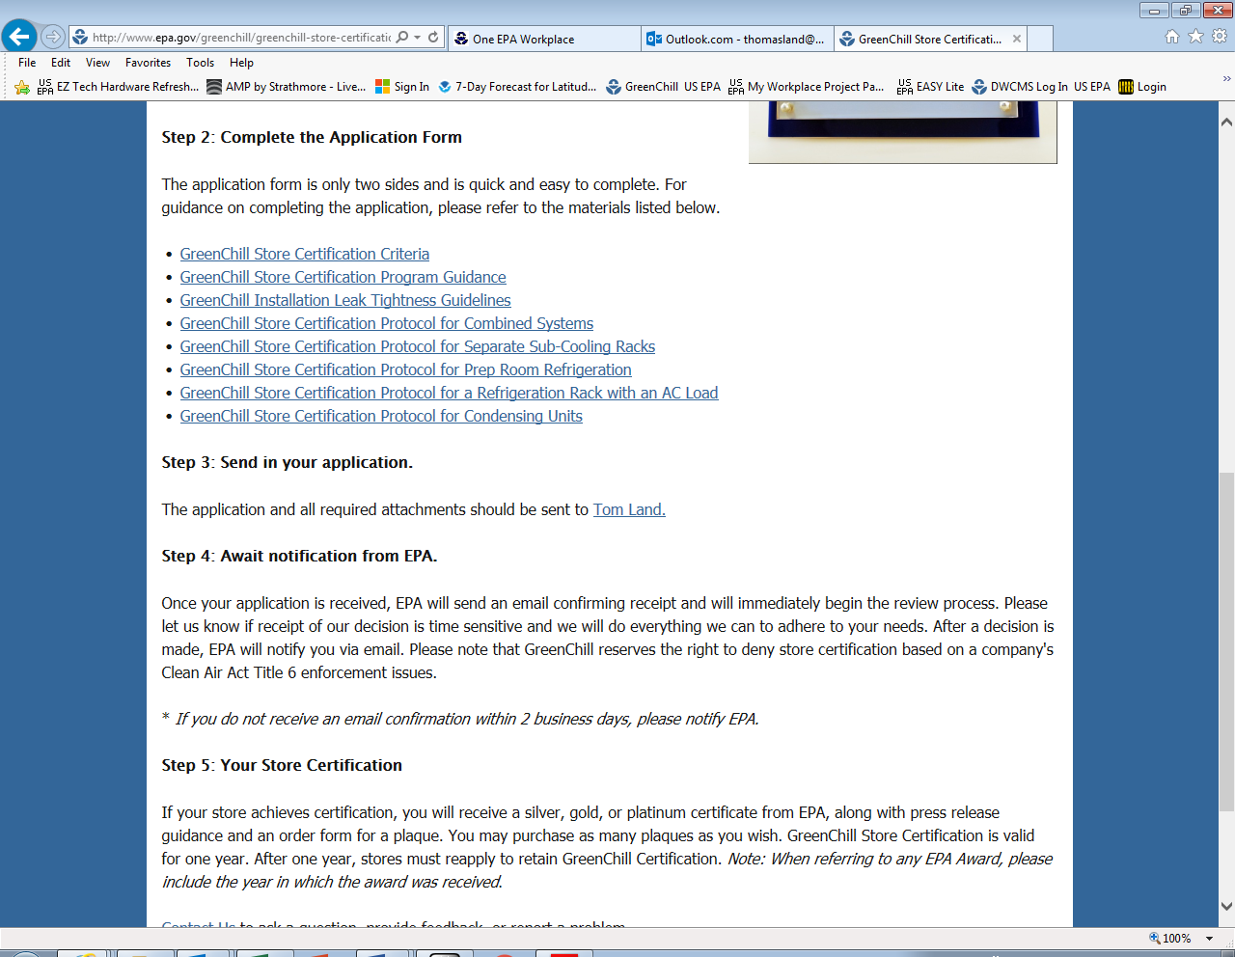The image size is (1235, 957).
Task: Open EZ Tech Hardware Refresh bookmark
Action: click(119, 87)
